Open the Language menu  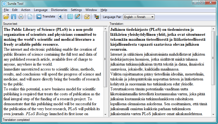[41, 10]
